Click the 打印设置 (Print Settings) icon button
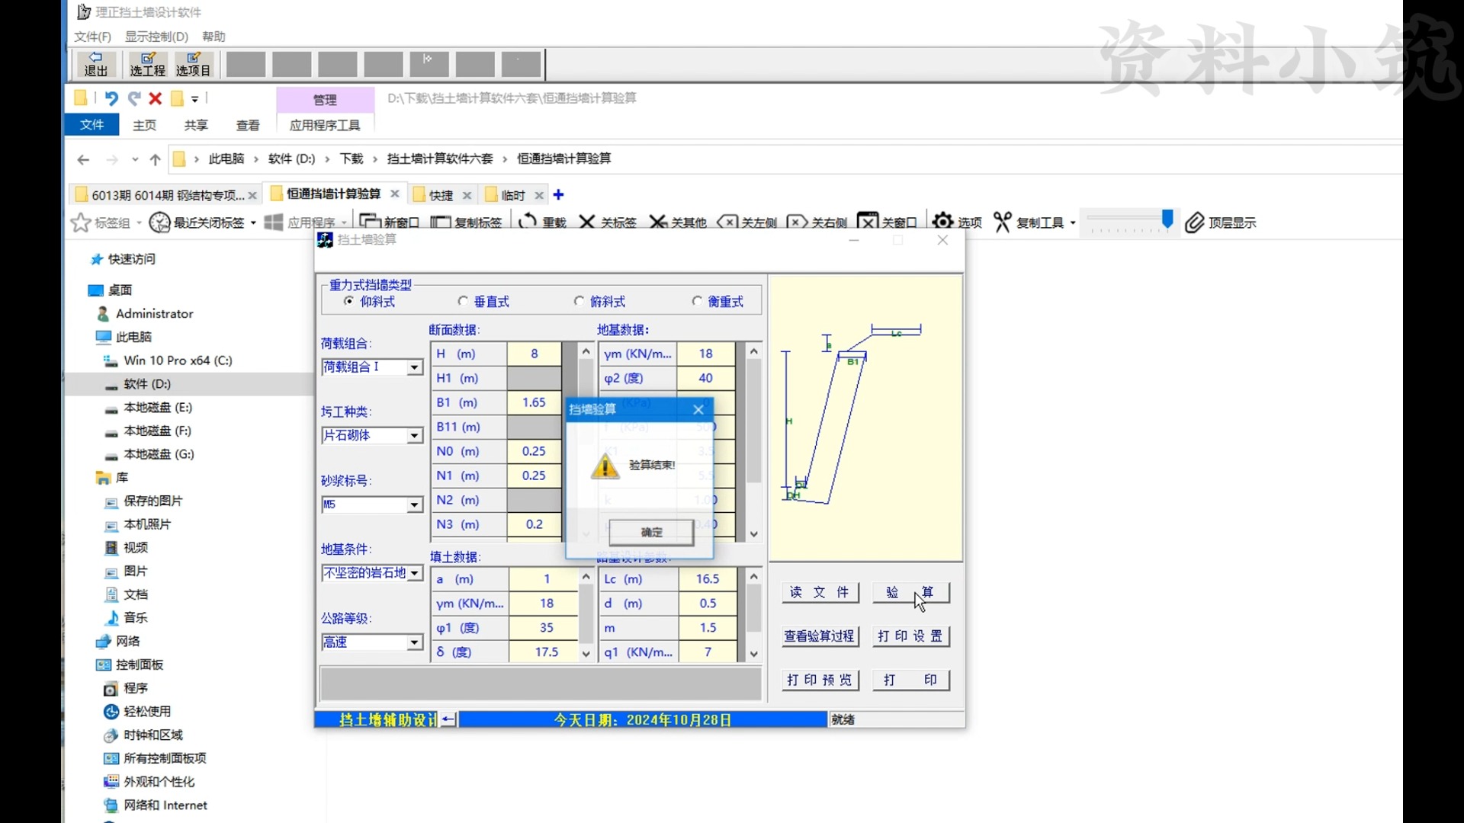This screenshot has width=1464, height=823. click(x=908, y=635)
